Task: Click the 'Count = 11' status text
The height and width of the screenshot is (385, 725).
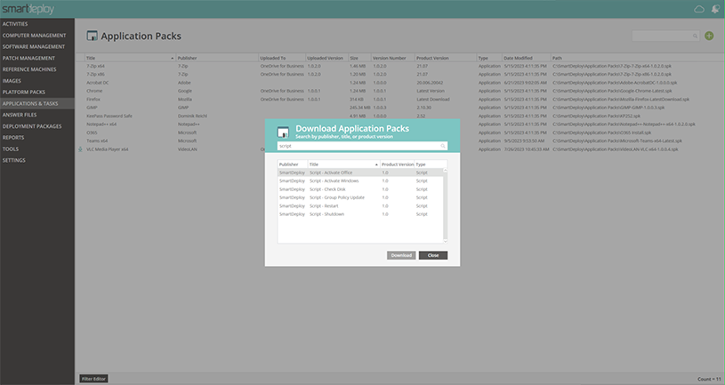Action: coord(709,379)
